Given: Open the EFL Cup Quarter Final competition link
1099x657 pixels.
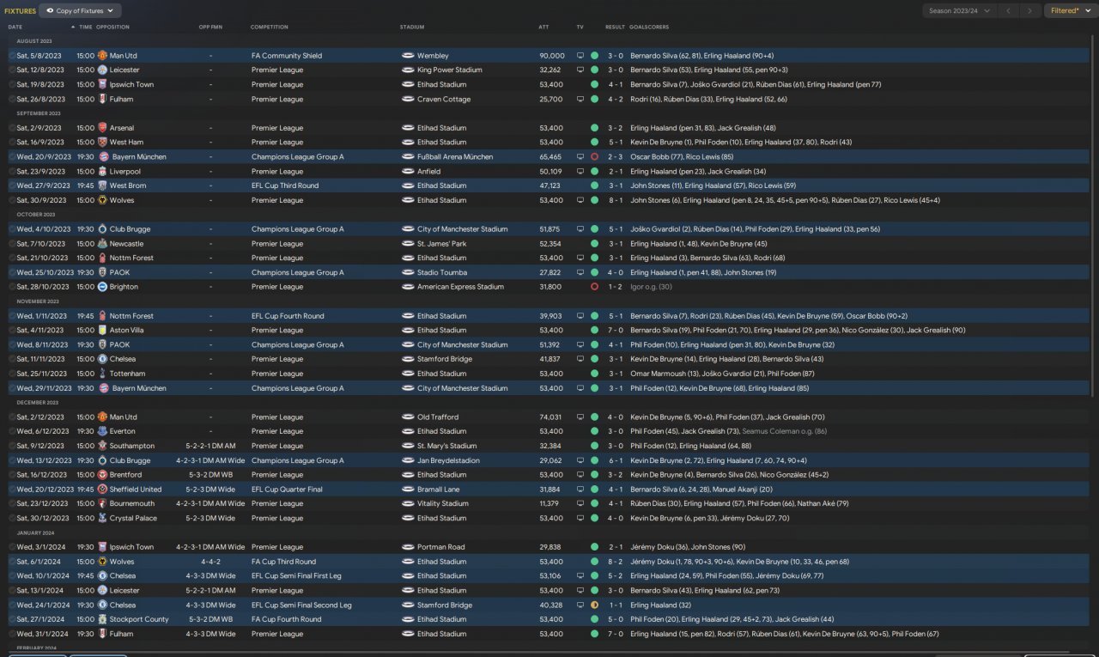Looking at the screenshot, I should (x=287, y=490).
